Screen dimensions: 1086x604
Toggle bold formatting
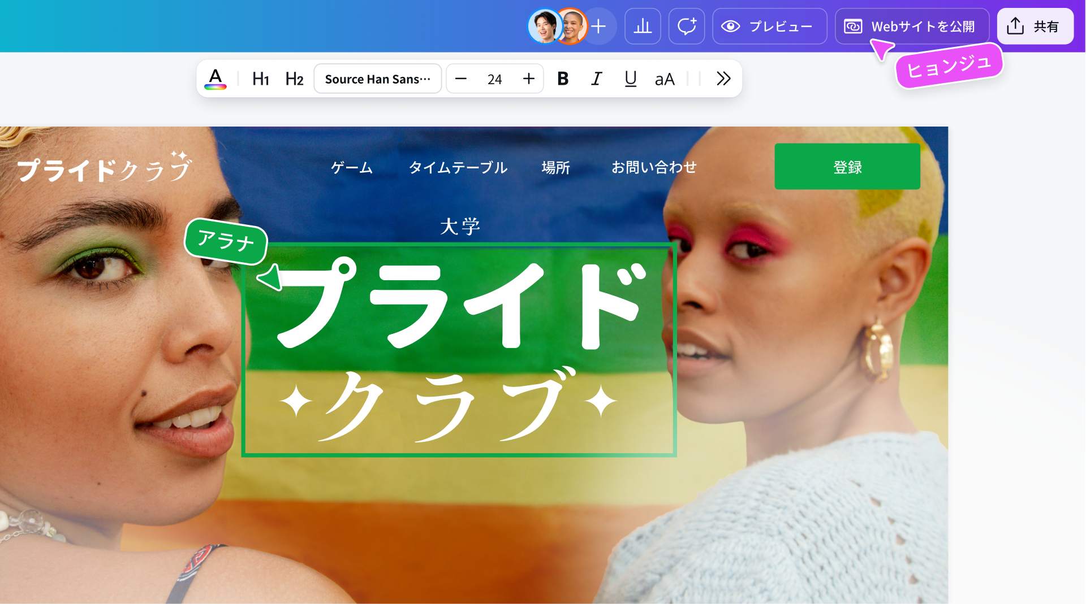562,79
